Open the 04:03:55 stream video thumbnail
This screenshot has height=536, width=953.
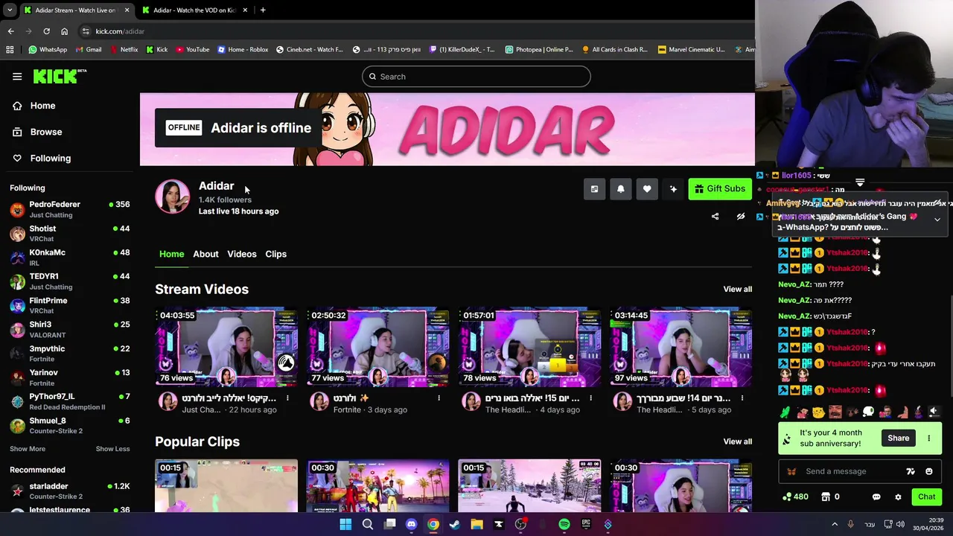[226, 347]
